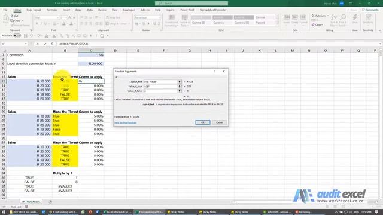
Task: Switch to the Insert tab
Action: [x=66, y=10]
